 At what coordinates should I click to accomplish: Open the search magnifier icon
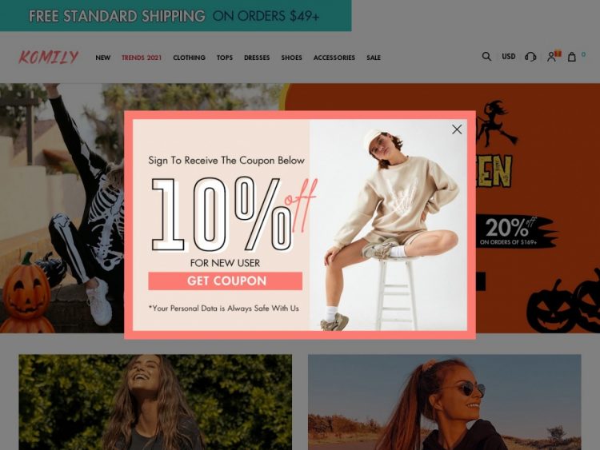click(486, 57)
